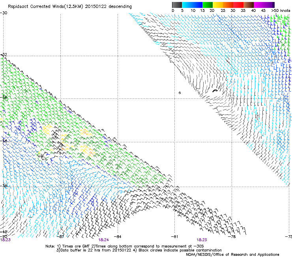Click the black arc marker inside the gray wind swirl
The width and height of the screenshot is (292, 257).
click(x=215, y=91)
